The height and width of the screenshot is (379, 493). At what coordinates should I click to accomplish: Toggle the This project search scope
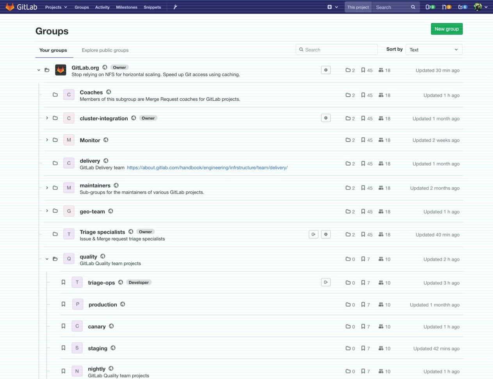click(358, 7)
